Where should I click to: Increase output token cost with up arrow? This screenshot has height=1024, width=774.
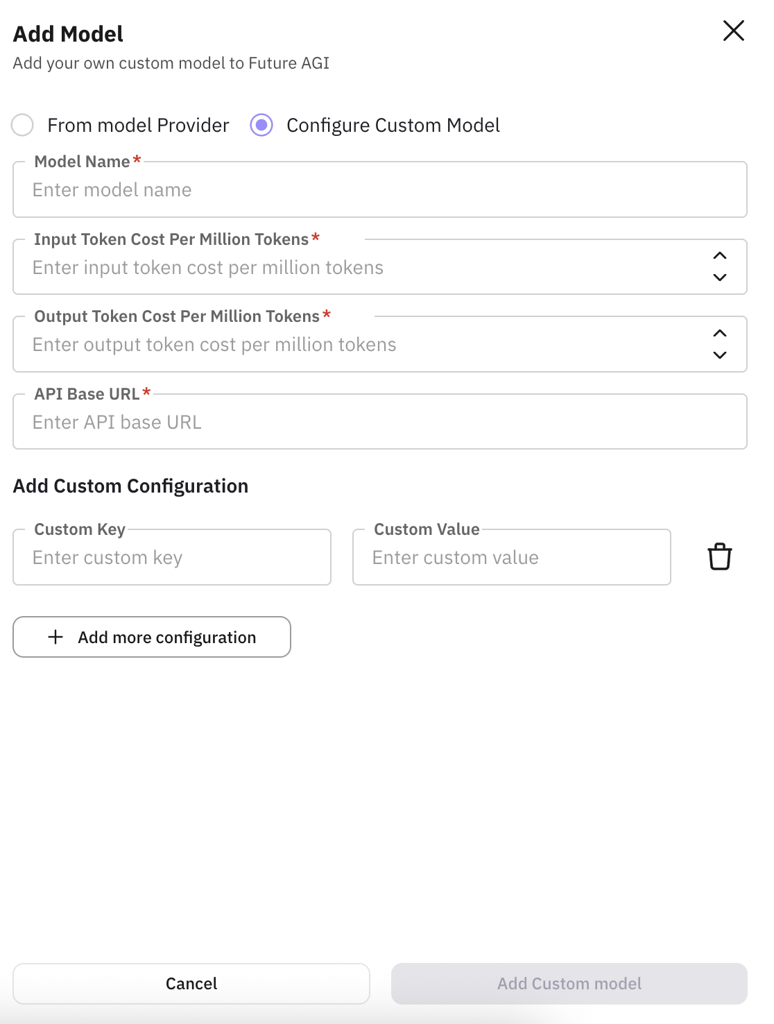720,334
